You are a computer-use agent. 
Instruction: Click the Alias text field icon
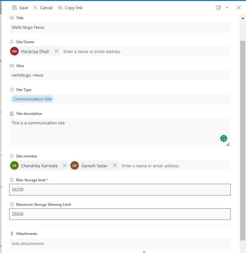[x=12, y=66]
